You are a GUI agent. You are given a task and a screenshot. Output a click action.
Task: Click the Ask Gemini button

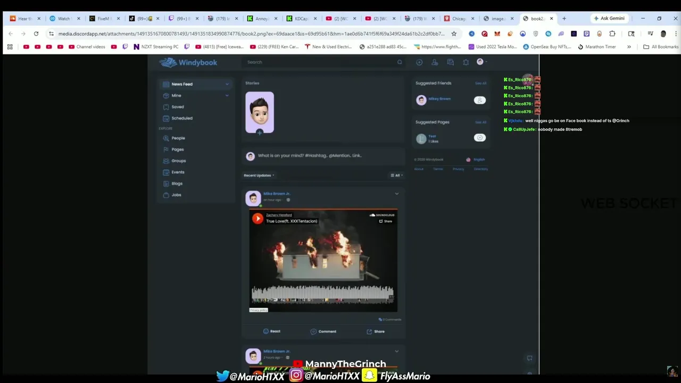coord(610,19)
